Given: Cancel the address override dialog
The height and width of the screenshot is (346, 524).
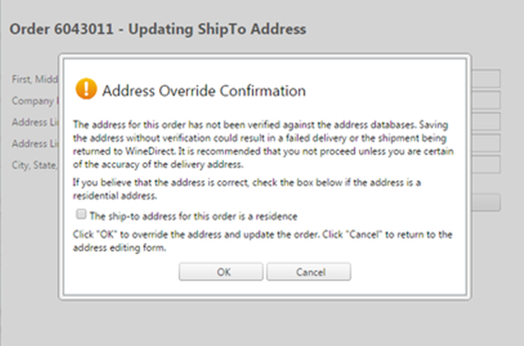Looking at the screenshot, I should point(308,272).
